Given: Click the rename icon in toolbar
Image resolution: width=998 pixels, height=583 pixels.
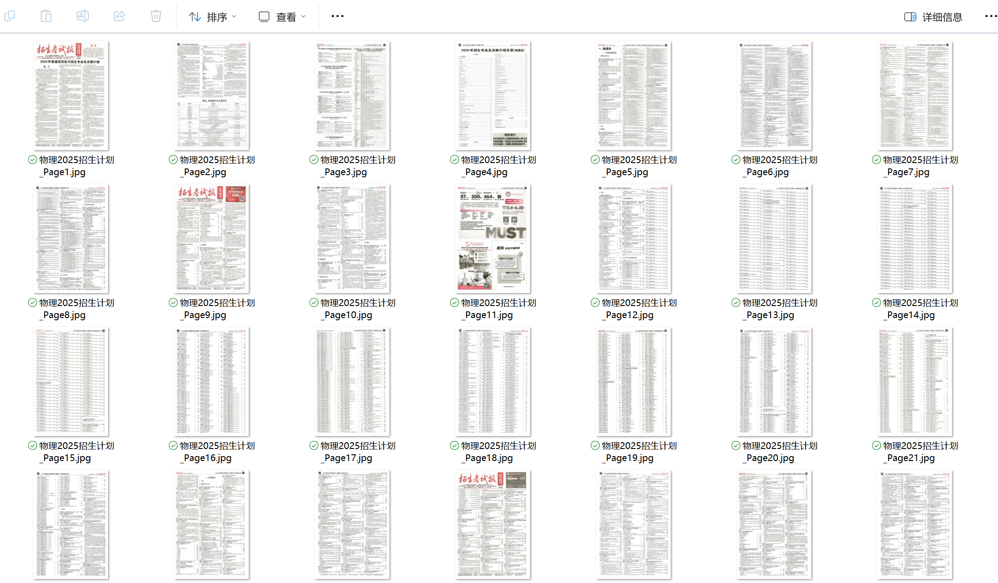Looking at the screenshot, I should click(x=83, y=17).
